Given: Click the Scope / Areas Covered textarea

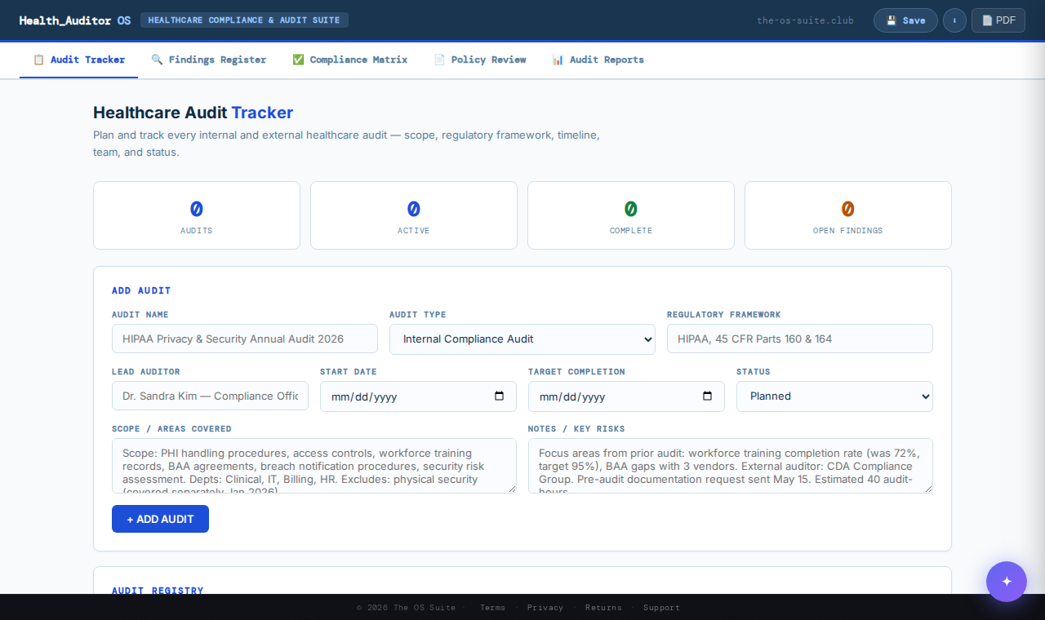Looking at the screenshot, I should 314,466.
